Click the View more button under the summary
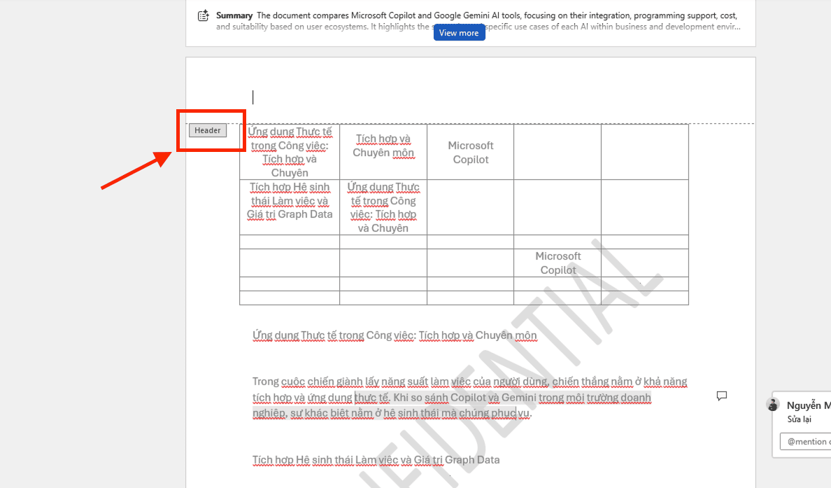This screenshot has height=488, width=831. click(459, 32)
